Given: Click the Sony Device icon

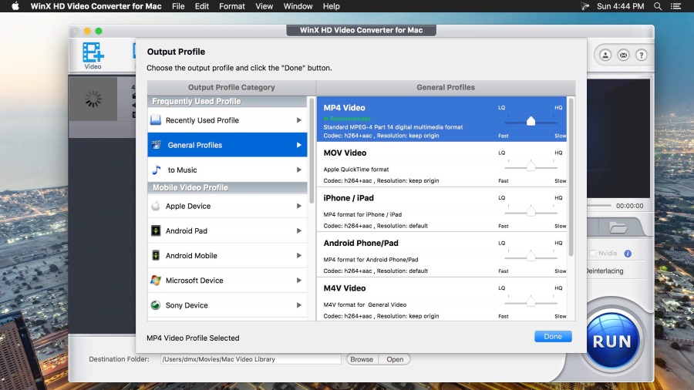Looking at the screenshot, I should pos(155,305).
